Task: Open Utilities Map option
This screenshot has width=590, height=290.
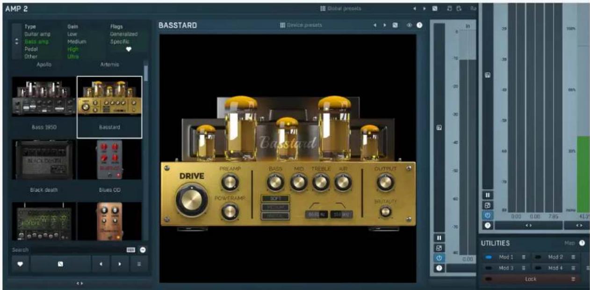Action: [x=569, y=243]
